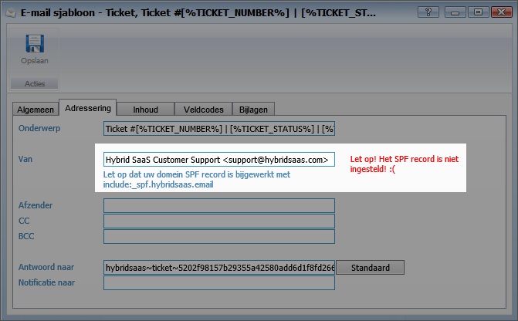518x321 pixels.
Task: Focus the Notificatie naar field
Action: [x=218, y=283]
